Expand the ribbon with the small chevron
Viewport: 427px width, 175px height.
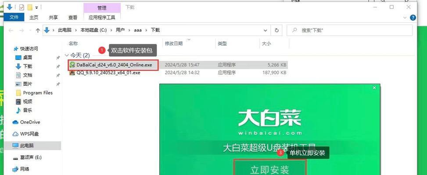coord(405,17)
